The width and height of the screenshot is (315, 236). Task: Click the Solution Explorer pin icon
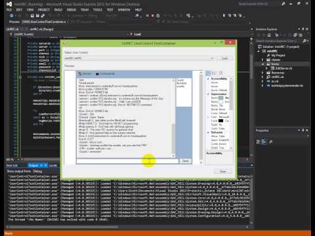click(303, 29)
